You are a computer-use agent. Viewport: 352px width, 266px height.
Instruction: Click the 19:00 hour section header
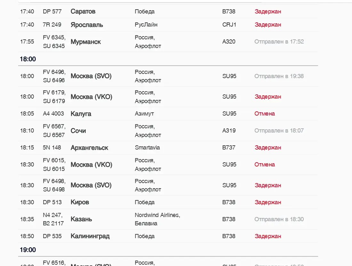click(28, 250)
